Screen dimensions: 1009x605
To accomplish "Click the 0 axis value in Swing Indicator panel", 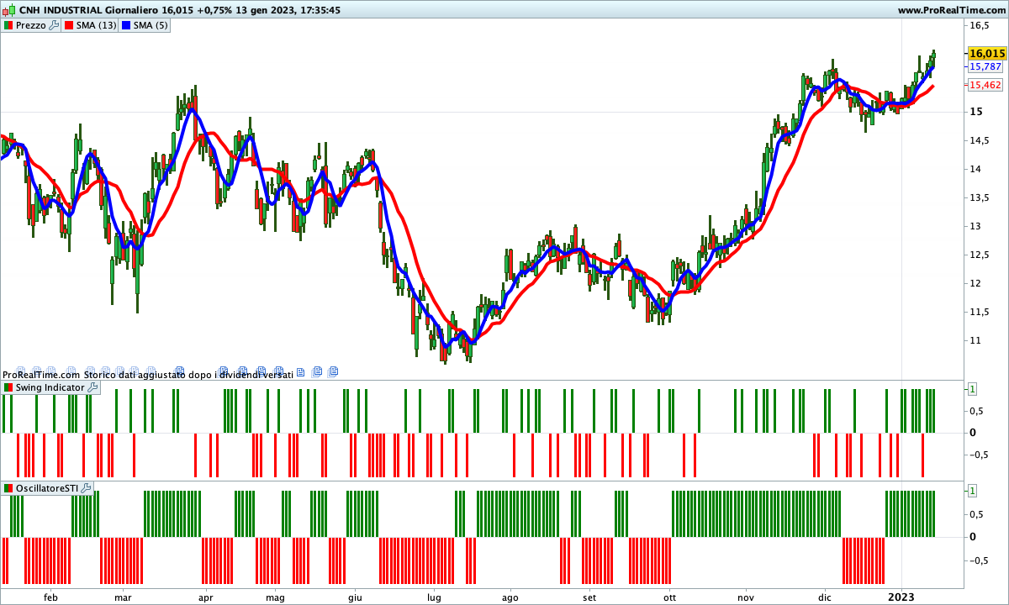I will point(973,432).
